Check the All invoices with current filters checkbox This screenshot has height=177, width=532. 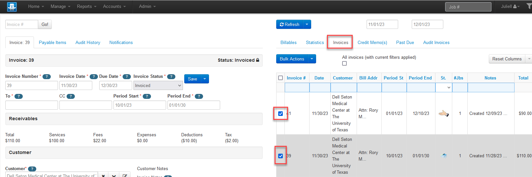(344, 63)
